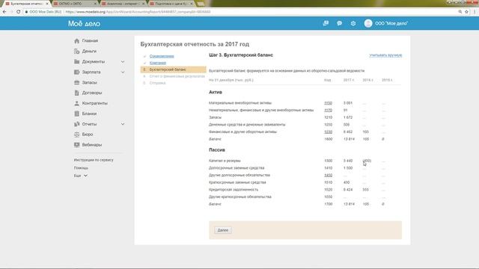The height and width of the screenshot is (269, 479).
Task: Open code 1150 link in Актив
Action: click(328, 103)
